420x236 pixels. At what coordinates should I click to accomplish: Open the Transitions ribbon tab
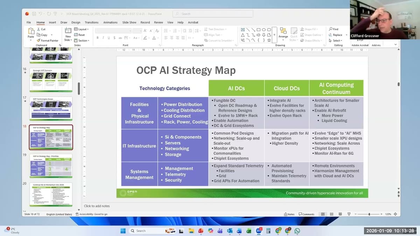click(91, 22)
